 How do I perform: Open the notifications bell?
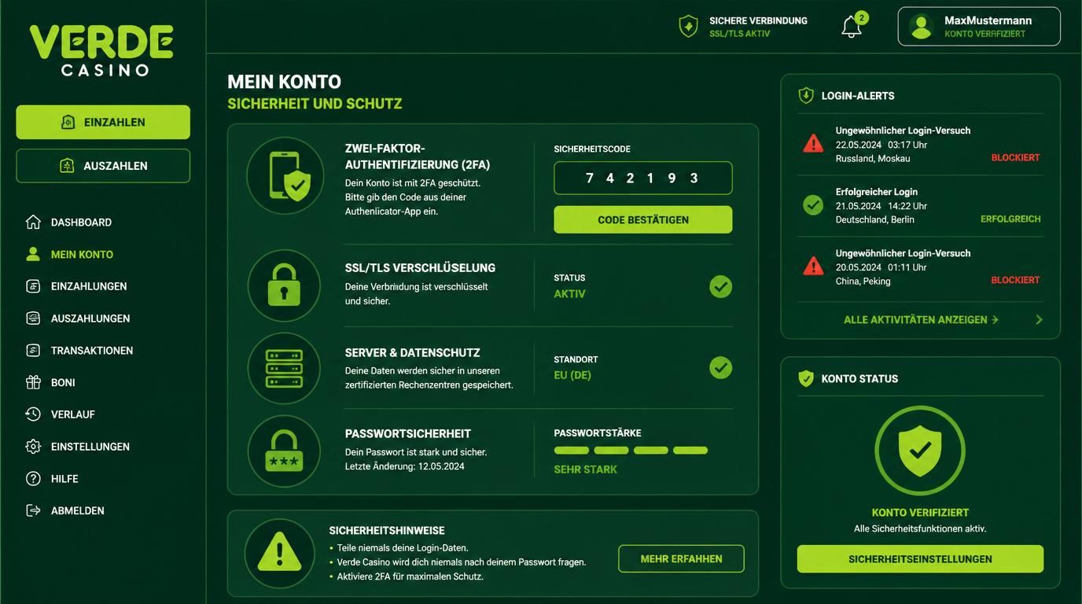pos(852,26)
